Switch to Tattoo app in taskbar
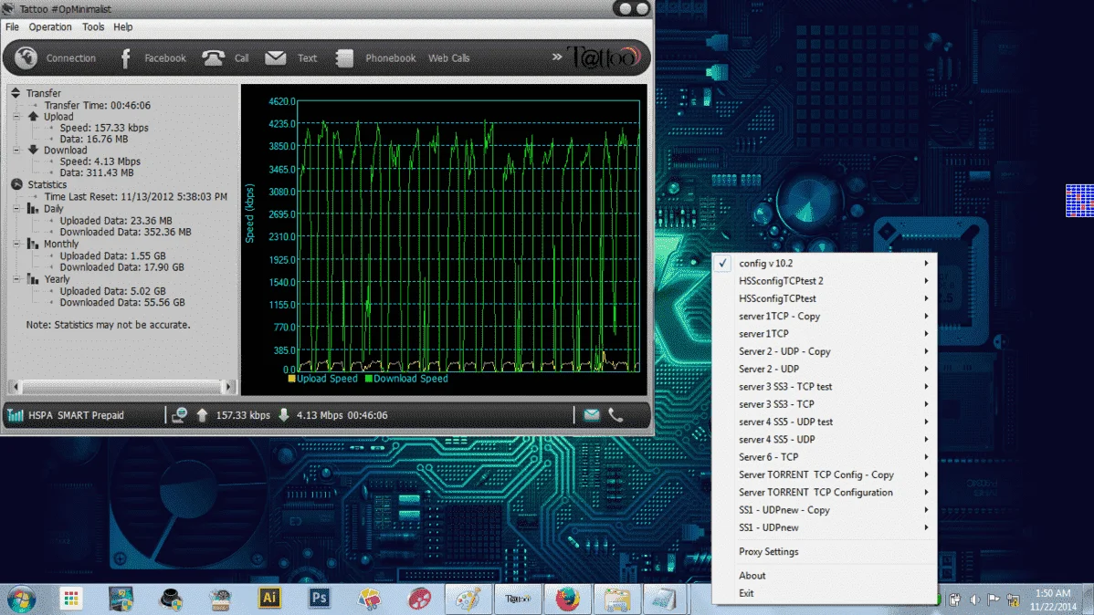 click(x=518, y=599)
